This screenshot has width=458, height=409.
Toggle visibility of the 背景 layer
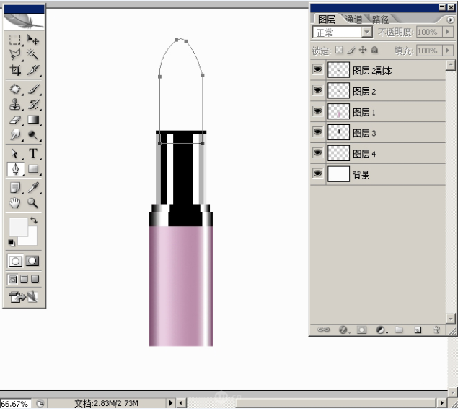pyautogui.click(x=317, y=174)
